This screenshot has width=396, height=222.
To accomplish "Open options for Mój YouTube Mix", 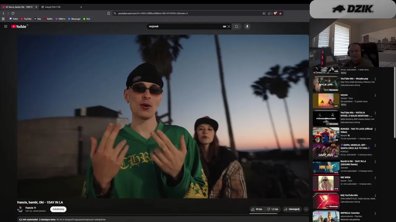I will 375,196.
